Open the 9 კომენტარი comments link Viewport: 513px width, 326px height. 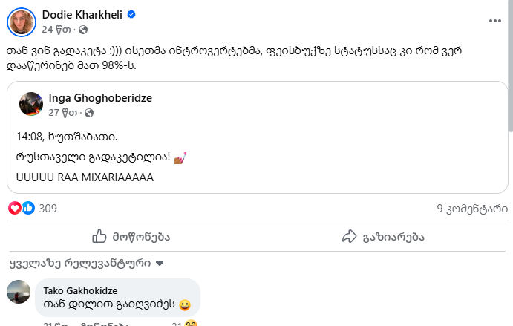click(x=472, y=209)
